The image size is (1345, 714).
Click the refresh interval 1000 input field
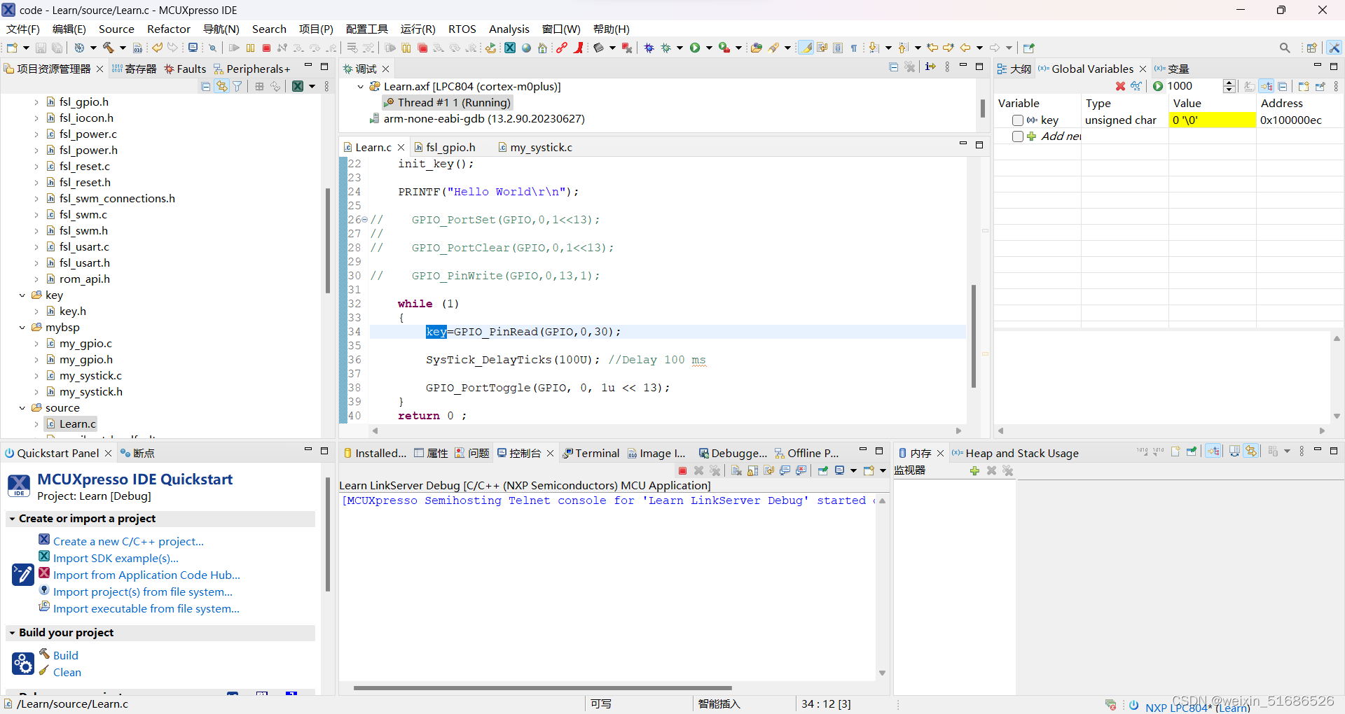pyautogui.click(x=1194, y=86)
